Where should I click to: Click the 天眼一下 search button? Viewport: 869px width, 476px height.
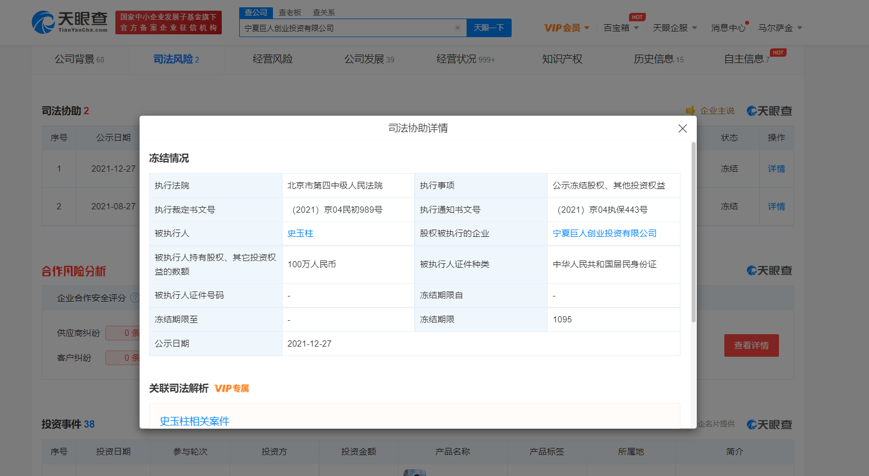[489, 28]
